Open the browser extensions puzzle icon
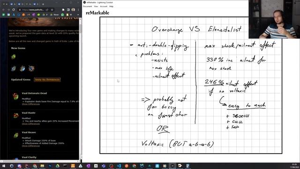 pyautogui.click(x=63, y=10)
